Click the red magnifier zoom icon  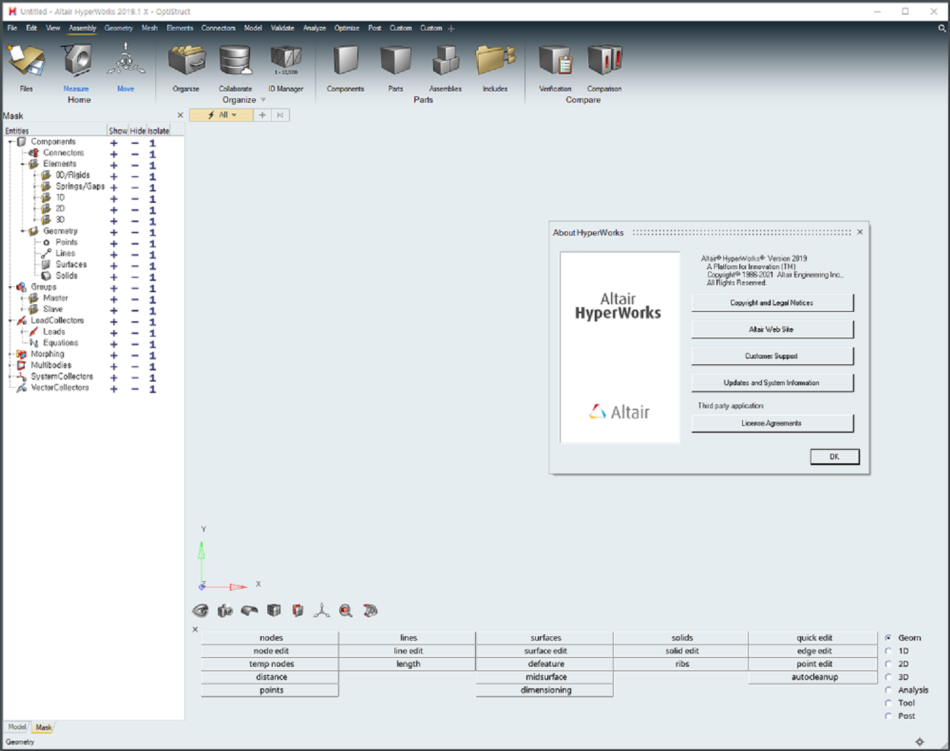click(346, 610)
